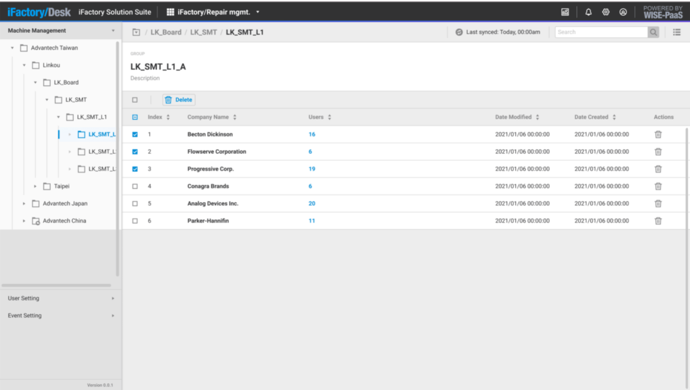Viewport: 690px width, 390px height.
Task: Expand the Taipei folder in tree
Action: click(x=35, y=186)
